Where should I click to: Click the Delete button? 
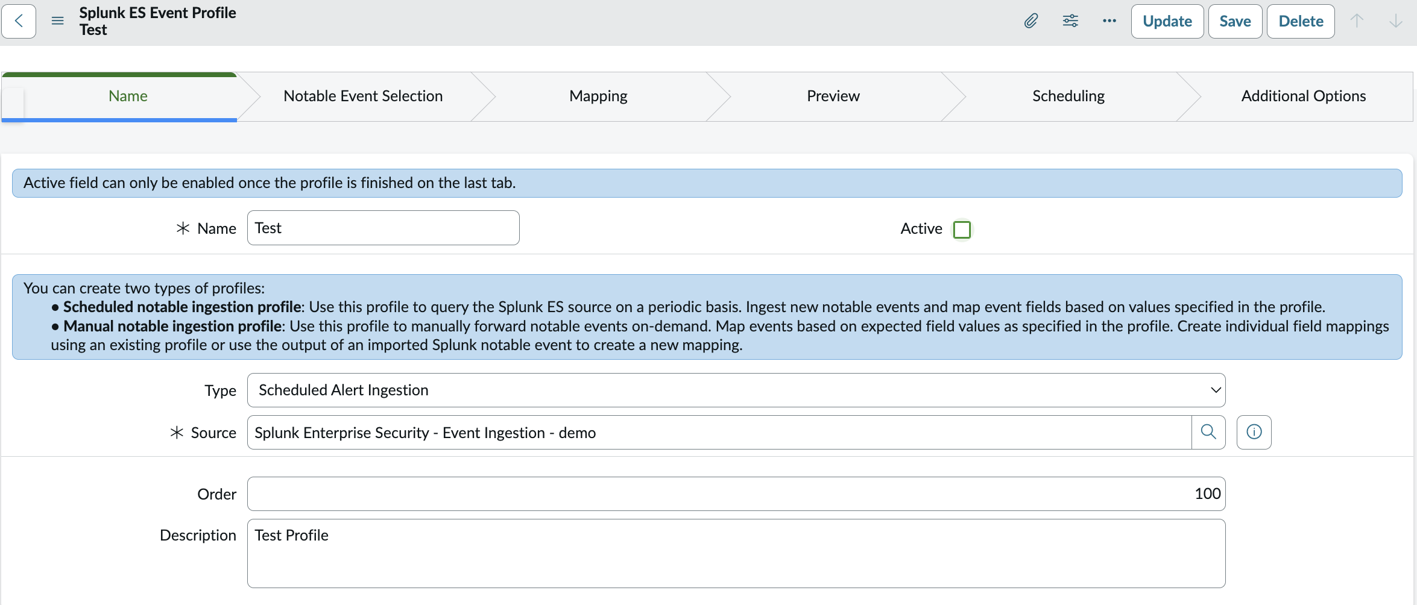[x=1301, y=21]
